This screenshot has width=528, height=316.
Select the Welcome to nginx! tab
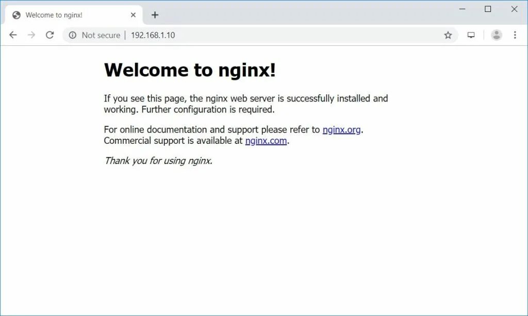[73, 15]
